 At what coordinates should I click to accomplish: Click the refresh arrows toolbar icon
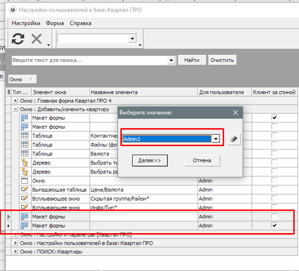coord(18,39)
